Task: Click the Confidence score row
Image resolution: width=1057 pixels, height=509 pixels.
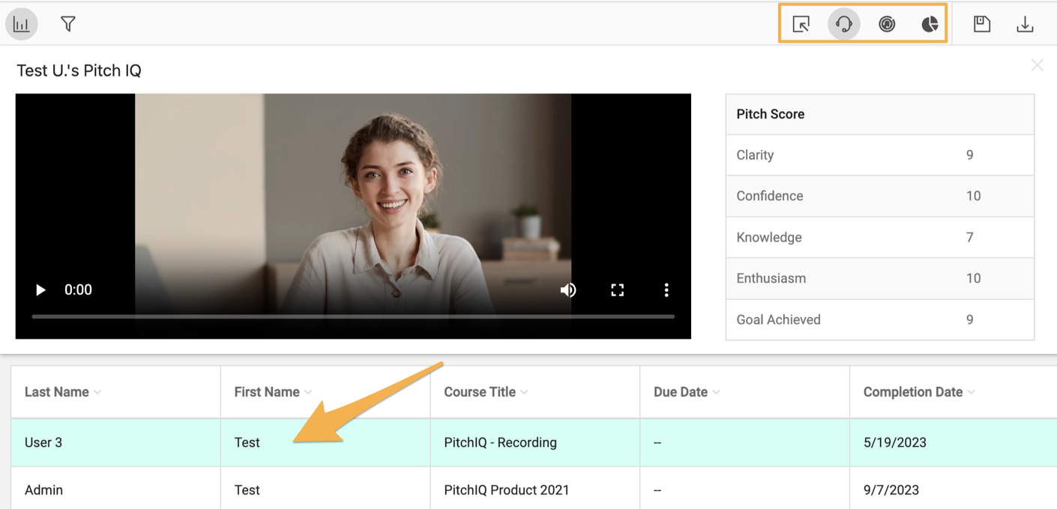Action: (880, 196)
